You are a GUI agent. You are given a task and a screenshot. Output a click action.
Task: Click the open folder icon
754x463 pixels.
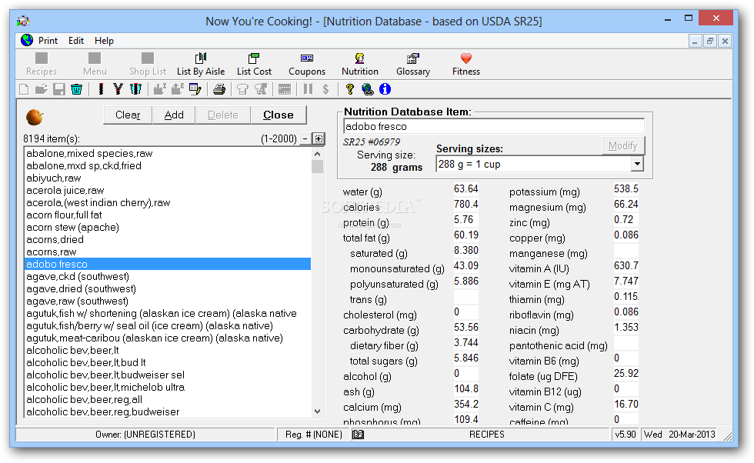(42, 89)
